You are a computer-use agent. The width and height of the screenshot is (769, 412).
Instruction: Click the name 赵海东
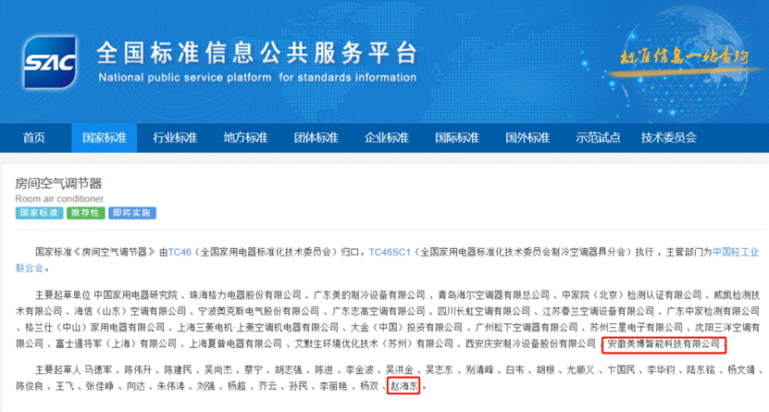click(x=403, y=386)
